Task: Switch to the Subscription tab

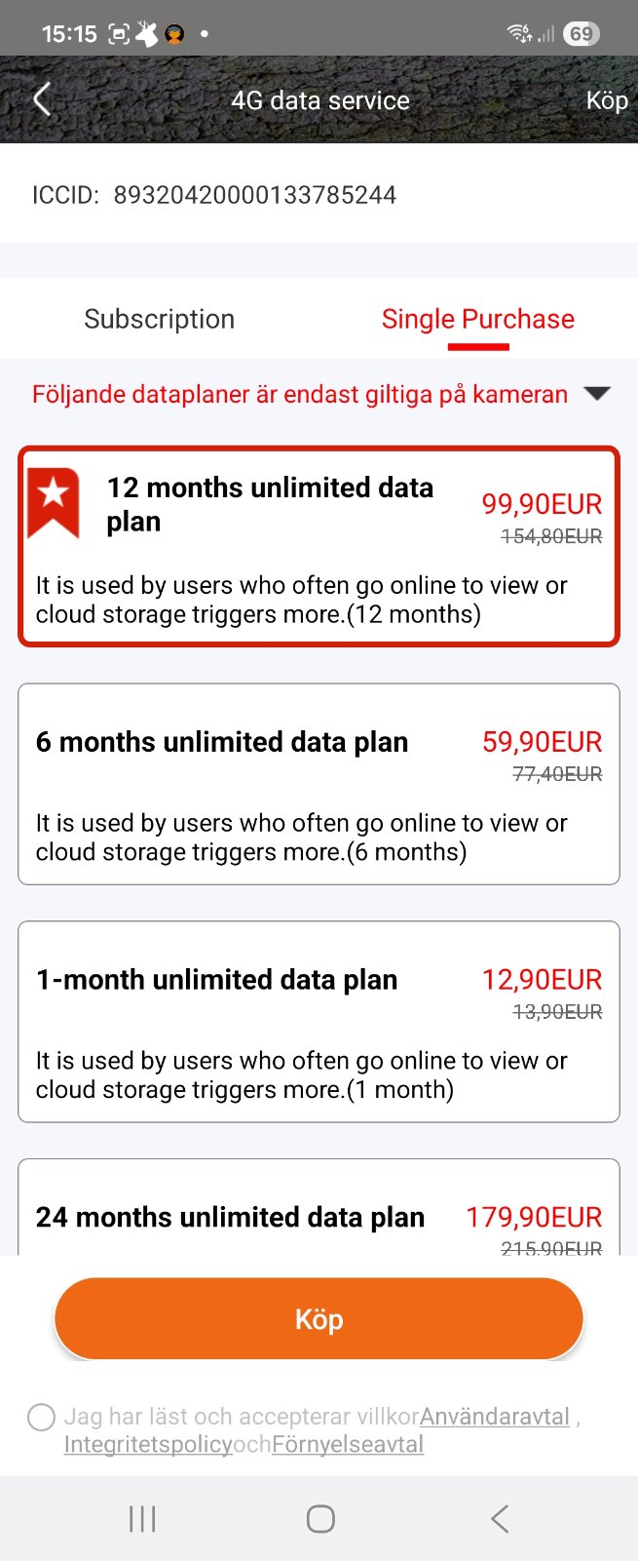Action: (x=159, y=319)
